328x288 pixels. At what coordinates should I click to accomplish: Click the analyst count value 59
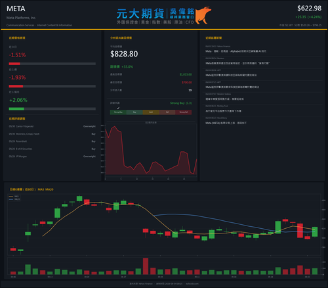190,90
